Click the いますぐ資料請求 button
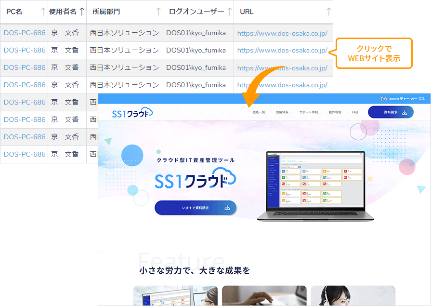The image size is (431, 306). coord(196,208)
